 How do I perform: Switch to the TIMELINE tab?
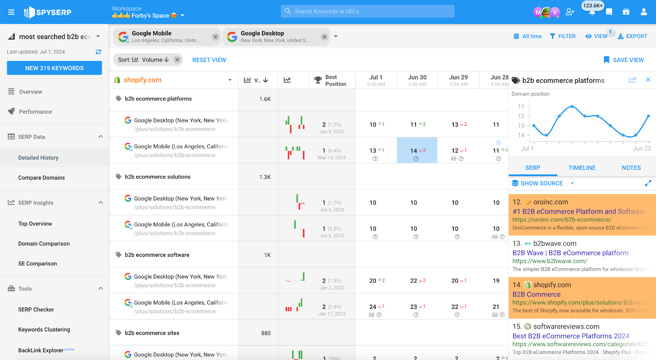point(582,168)
